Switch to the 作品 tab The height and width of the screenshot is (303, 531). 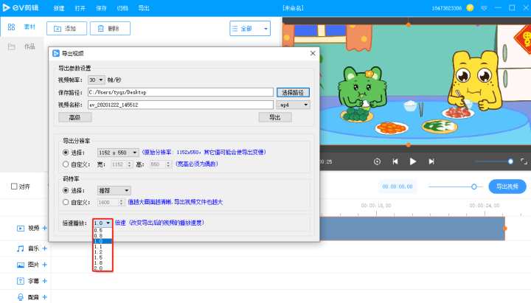click(21, 46)
